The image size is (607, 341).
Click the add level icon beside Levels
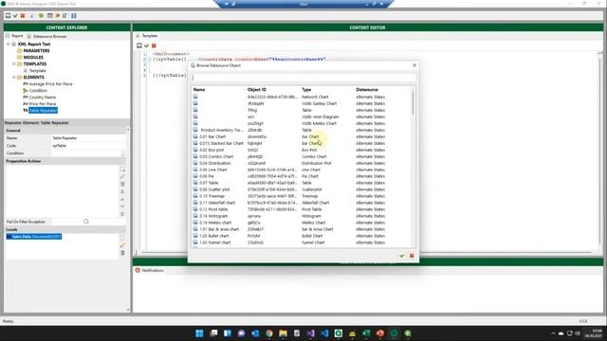click(x=122, y=238)
